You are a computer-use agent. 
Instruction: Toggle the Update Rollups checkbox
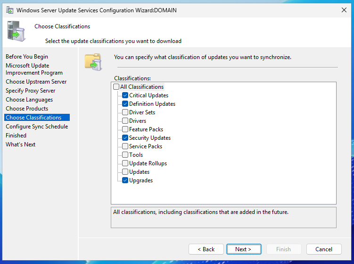point(125,163)
